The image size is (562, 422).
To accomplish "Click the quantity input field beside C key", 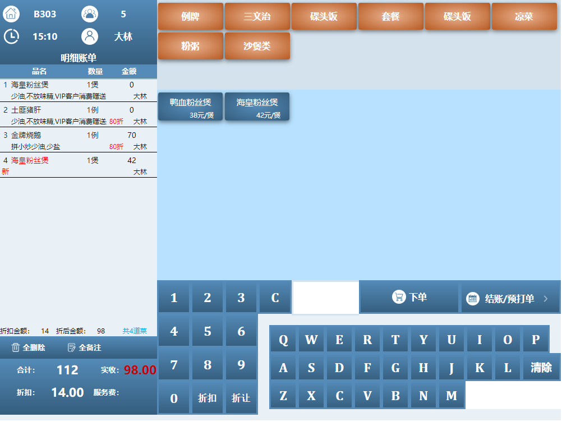I will click(x=325, y=298).
